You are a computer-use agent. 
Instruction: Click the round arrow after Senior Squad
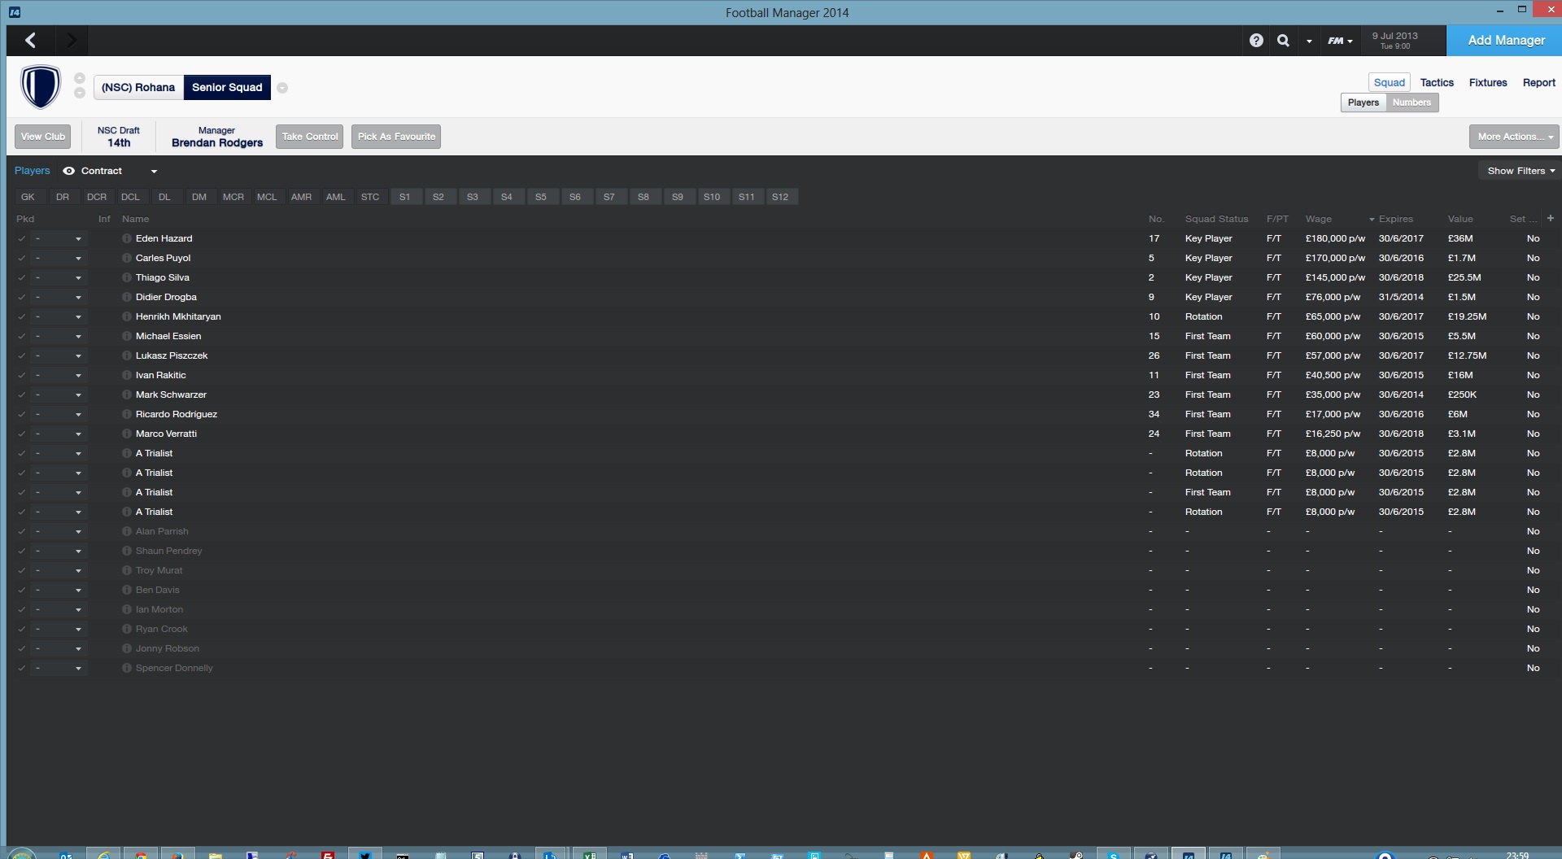[x=282, y=88]
